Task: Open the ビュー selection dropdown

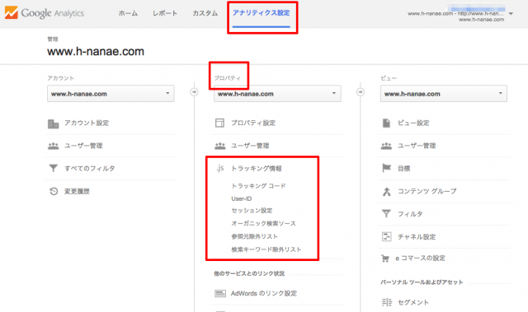Action: click(x=444, y=94)
